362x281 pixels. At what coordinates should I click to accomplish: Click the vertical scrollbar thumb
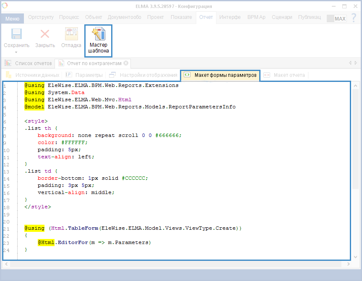(356, 139)
